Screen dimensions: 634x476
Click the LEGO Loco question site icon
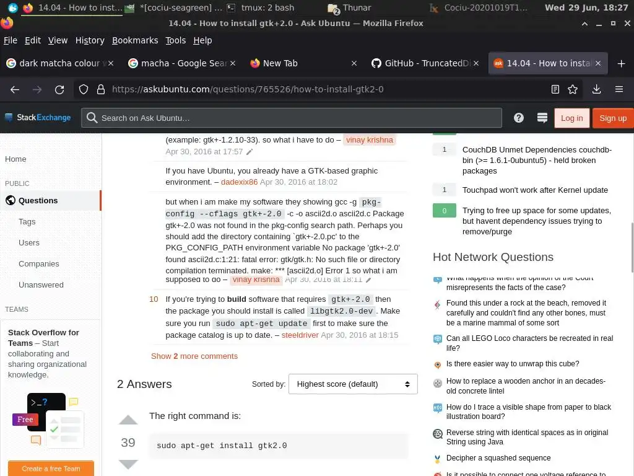point(438,339)
